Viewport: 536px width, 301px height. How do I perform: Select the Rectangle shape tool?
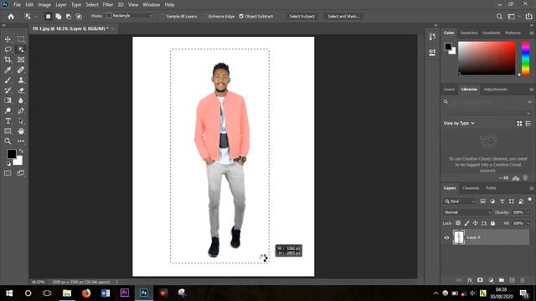click(8, 131)
